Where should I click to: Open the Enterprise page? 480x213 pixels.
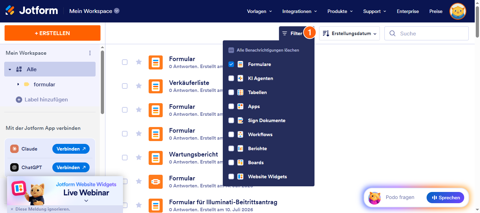coord(408,11)
